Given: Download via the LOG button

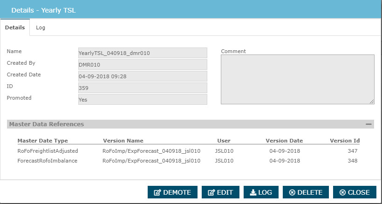Looking at the screenshot, I should pyautogui.click(x=261, y=192).
